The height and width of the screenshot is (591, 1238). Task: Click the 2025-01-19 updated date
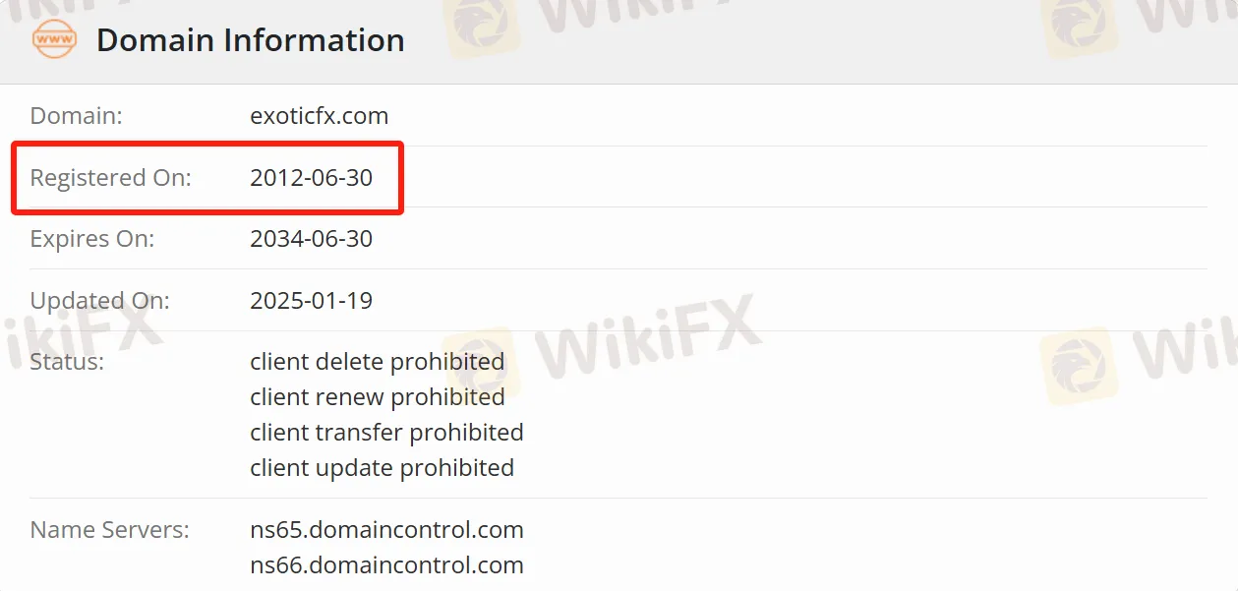coord(311,301)
